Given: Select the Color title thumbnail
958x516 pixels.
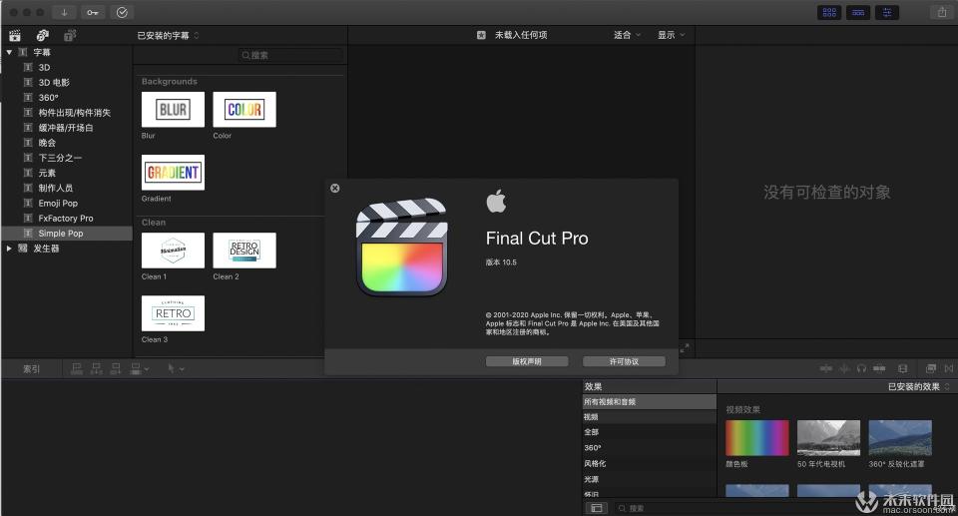Looking at the screenshot, I should 244,110.
